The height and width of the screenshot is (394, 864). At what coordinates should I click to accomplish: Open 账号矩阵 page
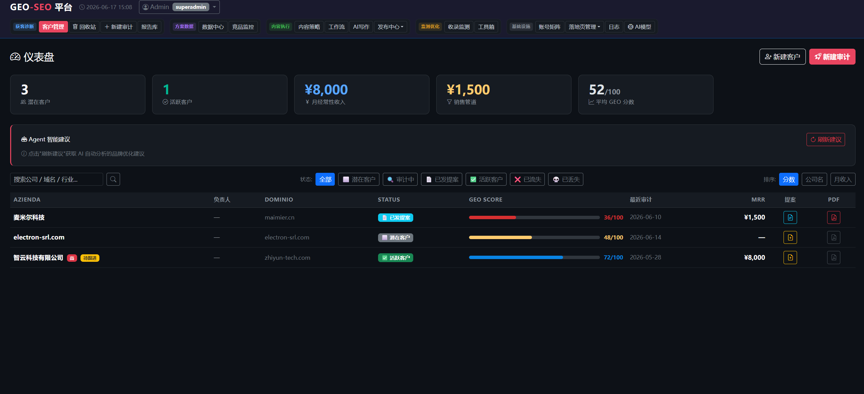pos(550,27)
